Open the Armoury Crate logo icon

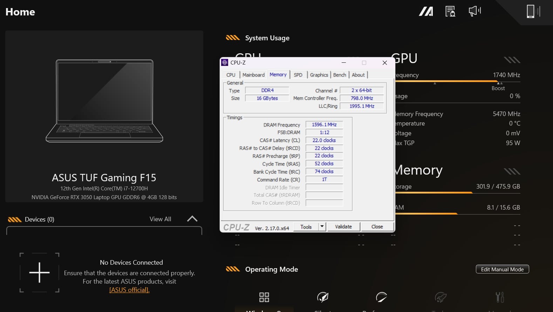click(x=426, y=12)
